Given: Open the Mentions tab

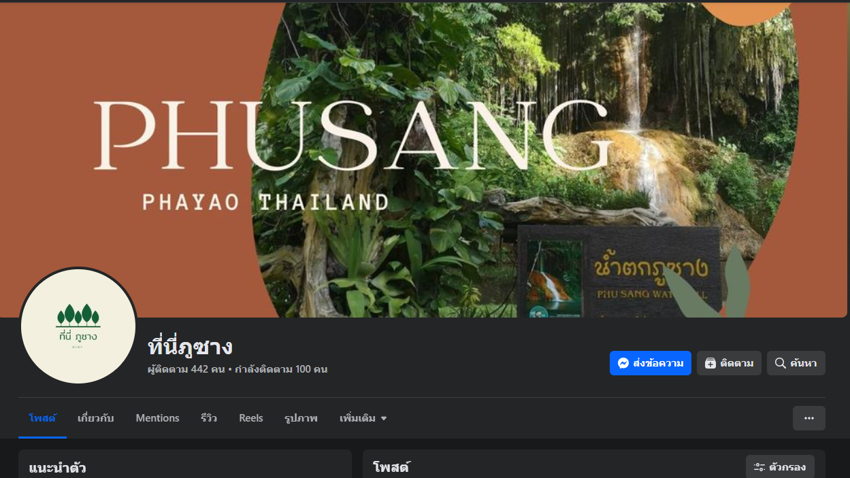Looking at the screenshot, I should pyautogui.click(x=157, y=418).
